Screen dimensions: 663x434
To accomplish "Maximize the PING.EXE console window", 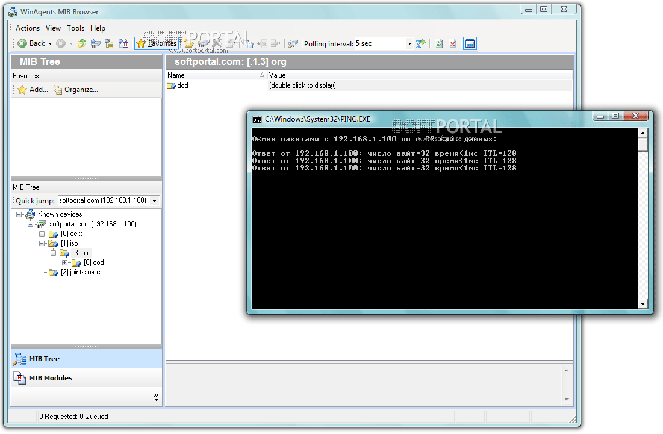I will [x=615, y=116].
